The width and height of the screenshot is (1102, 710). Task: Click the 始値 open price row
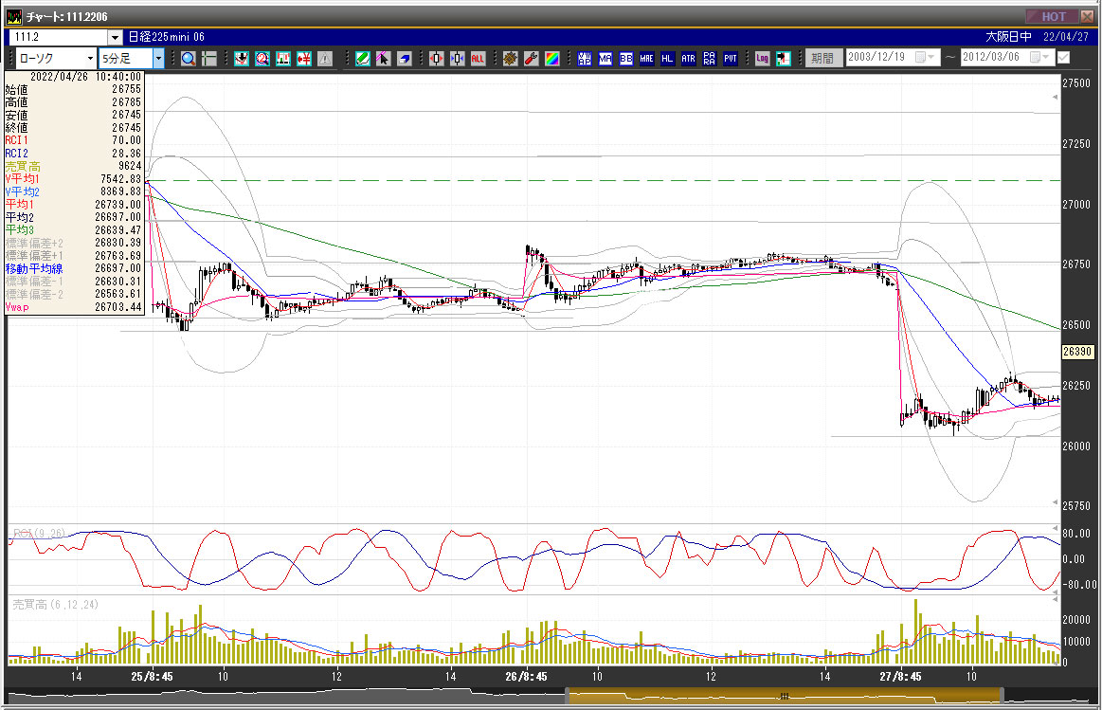tap(73, 89)
